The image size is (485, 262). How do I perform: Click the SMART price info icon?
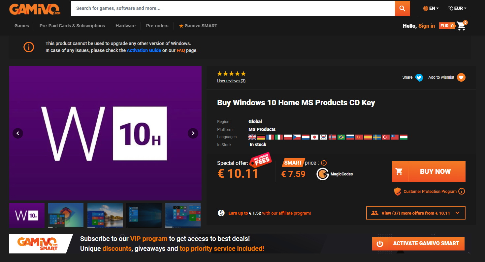tap(324, 163)
